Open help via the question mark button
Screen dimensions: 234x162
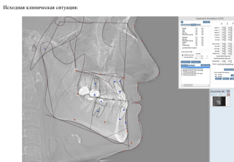tap(182, 22)
